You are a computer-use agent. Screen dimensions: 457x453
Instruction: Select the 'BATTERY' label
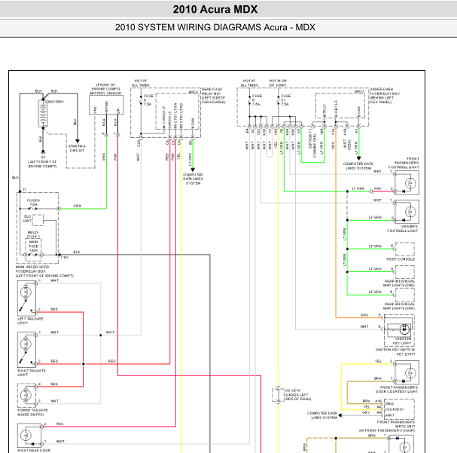[56, 102]
